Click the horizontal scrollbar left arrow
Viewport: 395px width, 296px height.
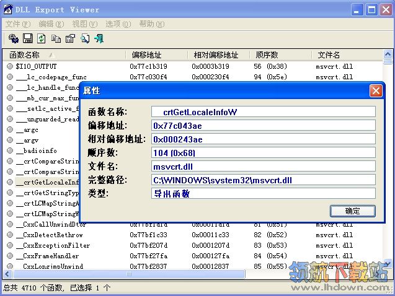click(x=7, y=274)
